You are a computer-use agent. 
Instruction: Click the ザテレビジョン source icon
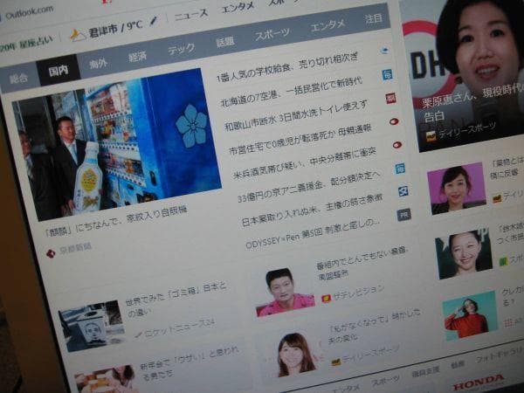tap(326, 298)
